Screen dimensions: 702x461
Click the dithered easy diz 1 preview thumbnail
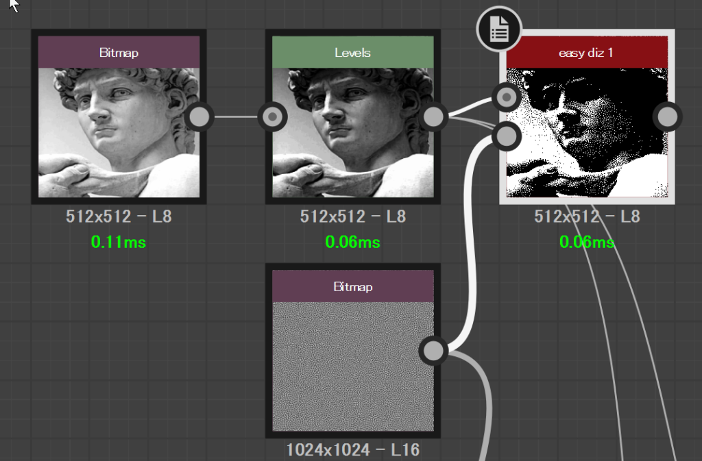(587, 132)
